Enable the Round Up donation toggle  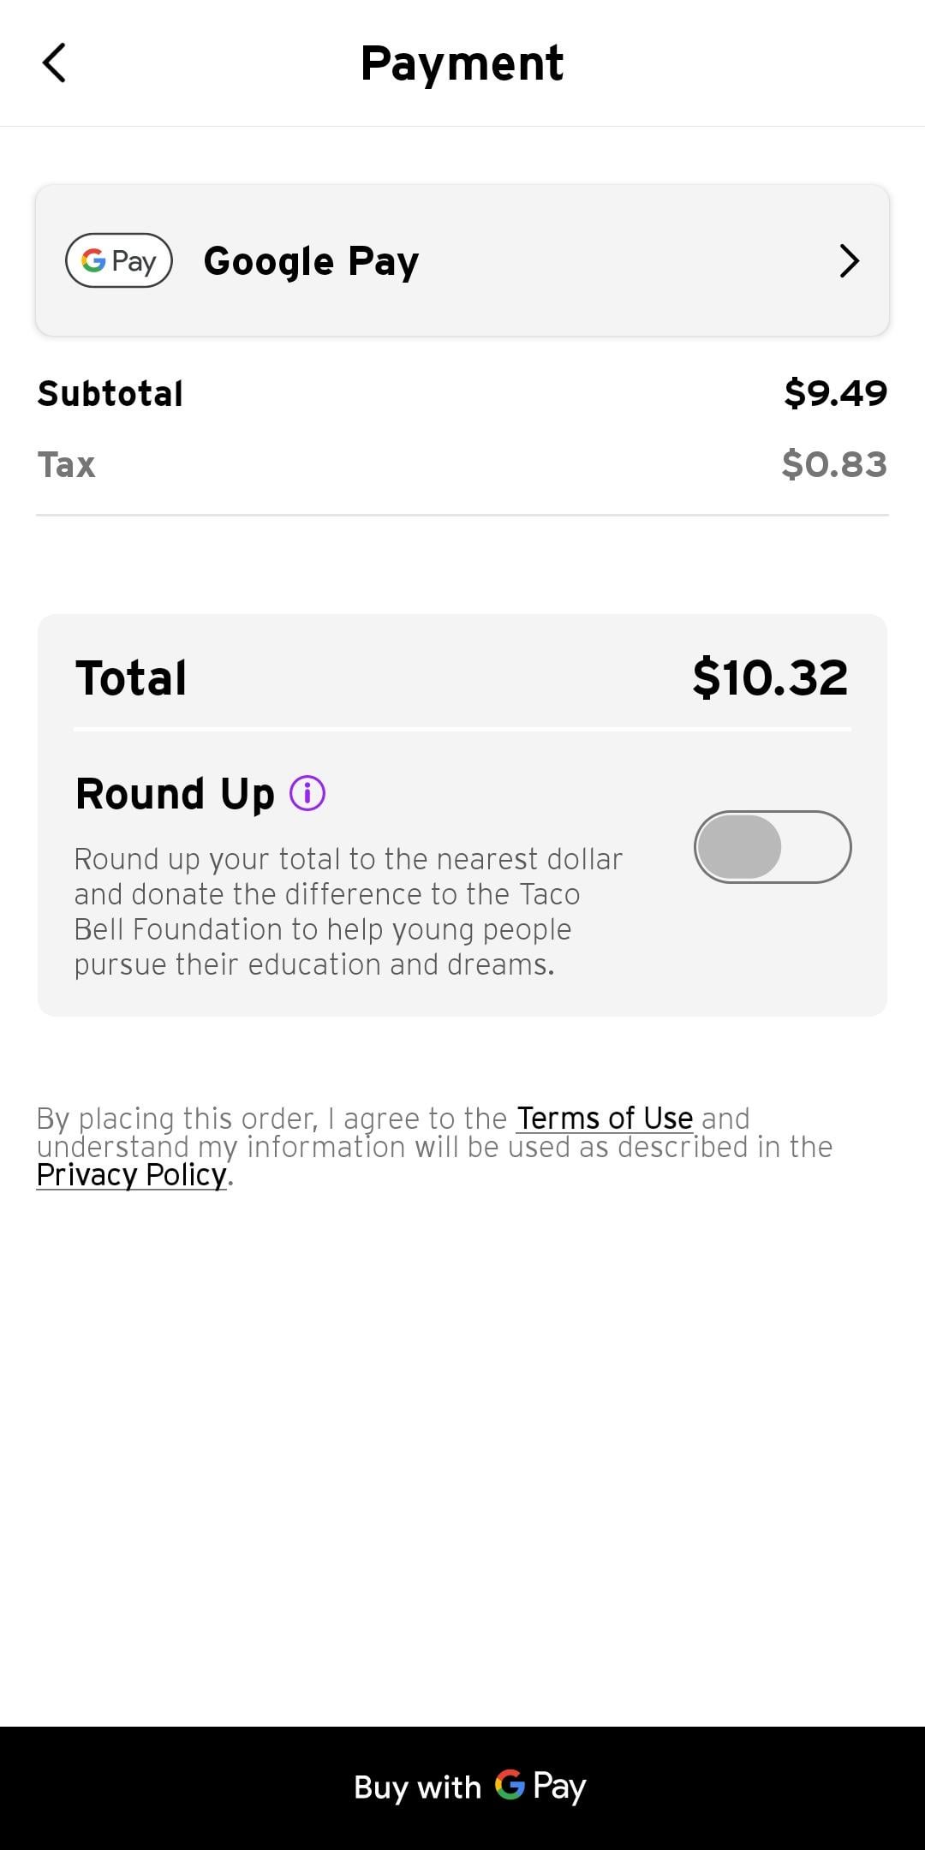pos(772,847)
